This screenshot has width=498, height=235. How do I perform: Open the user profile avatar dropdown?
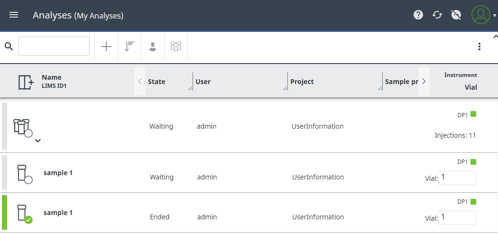483,15
